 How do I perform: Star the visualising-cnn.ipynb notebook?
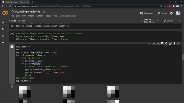point(44,11)
